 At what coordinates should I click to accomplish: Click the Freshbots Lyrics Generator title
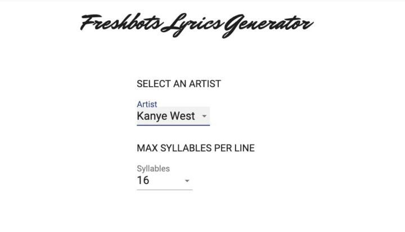pos(196,24)
